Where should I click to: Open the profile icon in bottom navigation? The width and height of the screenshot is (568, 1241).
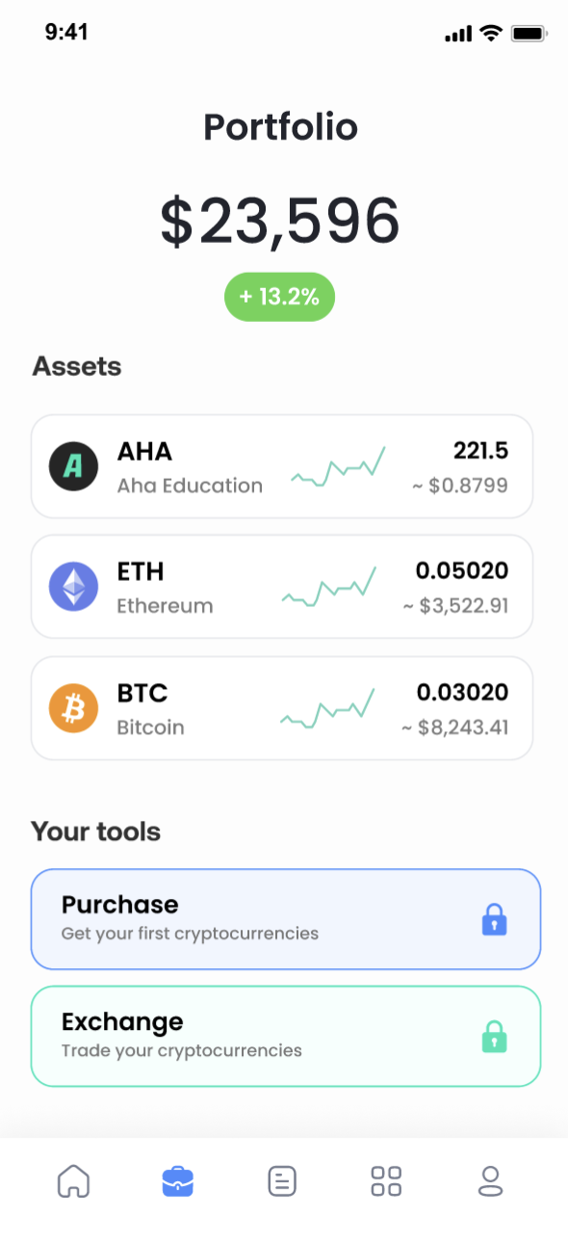point(490,1180)
